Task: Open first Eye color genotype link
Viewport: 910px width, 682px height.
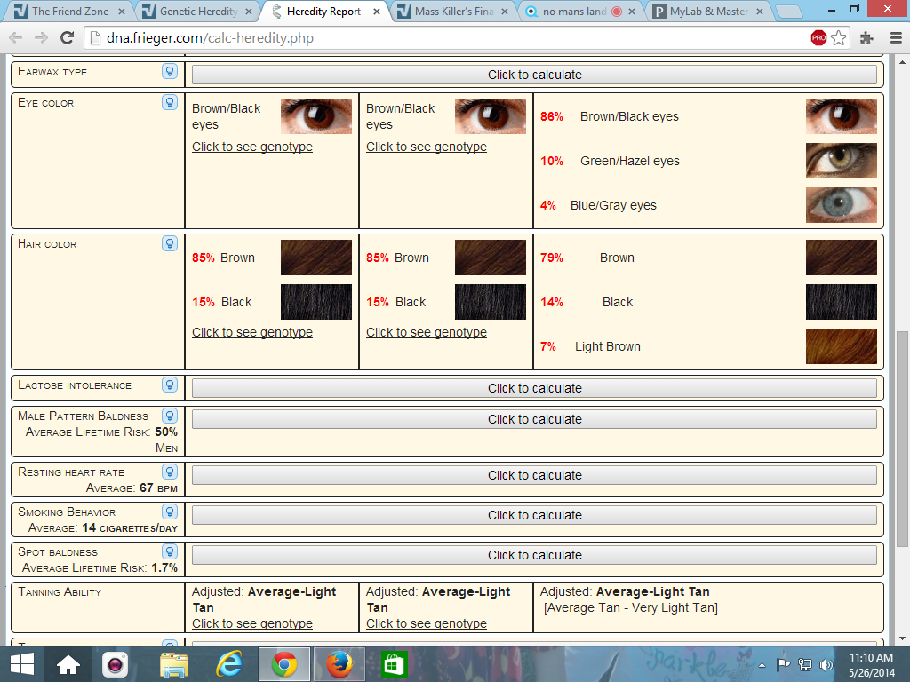Action: tap(252, 147)
